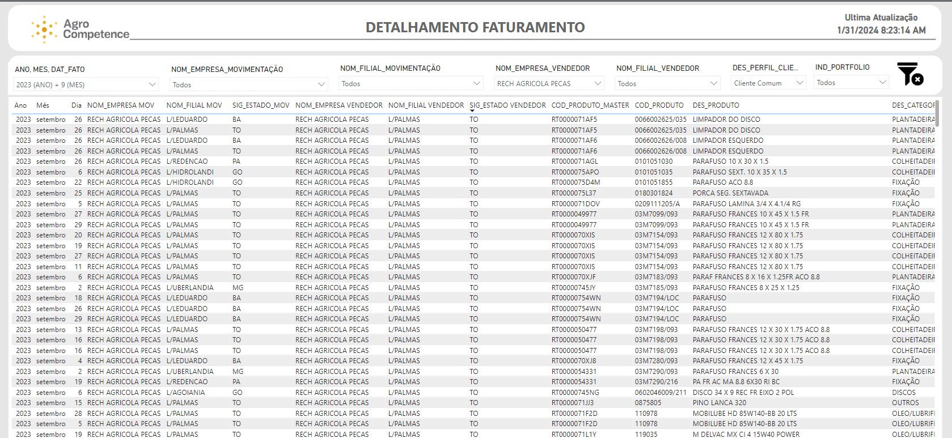Select cell RT0000070XJ8
This screenshot has width=952, height=438.
[x=574, y=361]
